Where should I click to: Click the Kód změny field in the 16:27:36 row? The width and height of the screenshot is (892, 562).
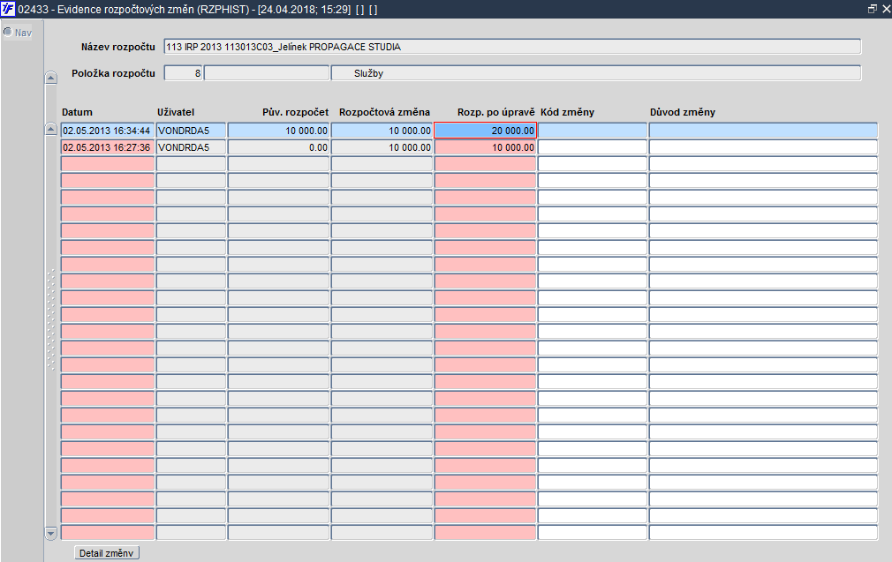coord(593,147)
